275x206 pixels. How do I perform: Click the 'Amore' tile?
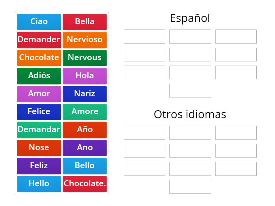(85, 112)
